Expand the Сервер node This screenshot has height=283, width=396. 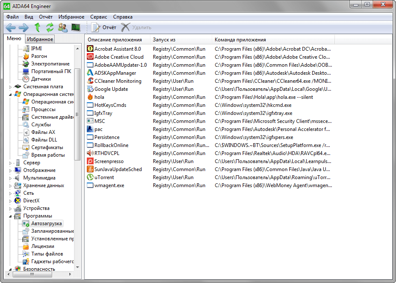[x=10, y=163]
